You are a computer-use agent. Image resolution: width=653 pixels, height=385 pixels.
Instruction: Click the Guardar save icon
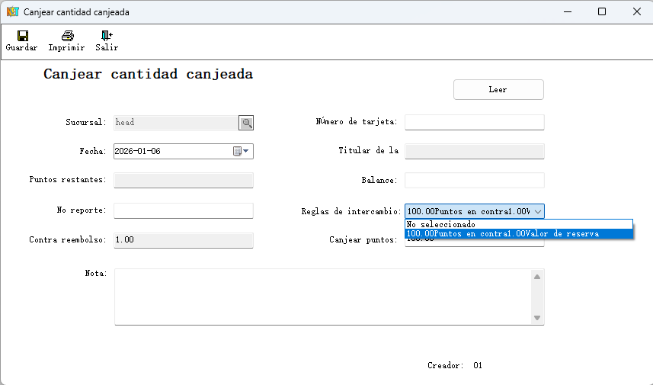point(22,36)
